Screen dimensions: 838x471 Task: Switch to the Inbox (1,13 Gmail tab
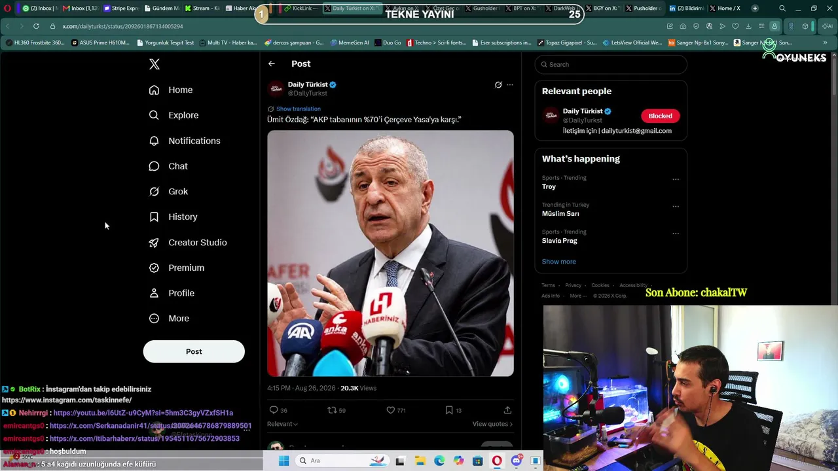(81, 9)
